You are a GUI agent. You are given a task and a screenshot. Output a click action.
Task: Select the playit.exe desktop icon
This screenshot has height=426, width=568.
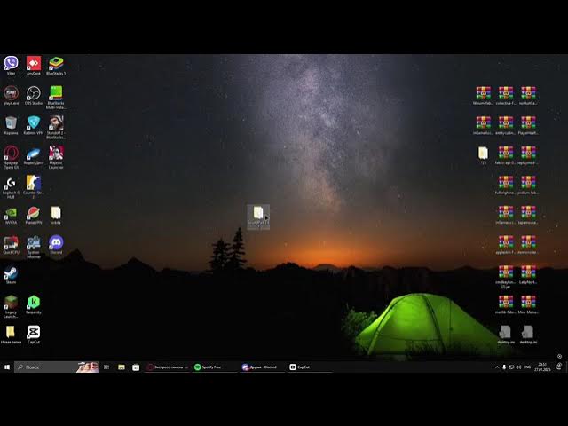11,95
